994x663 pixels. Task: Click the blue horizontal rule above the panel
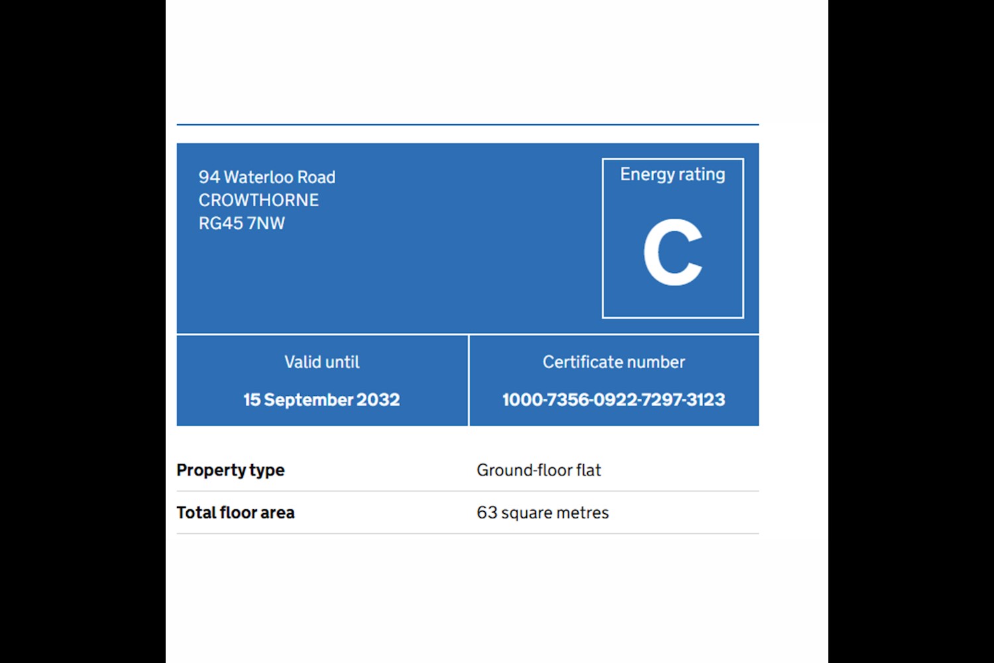click(468, 124)
